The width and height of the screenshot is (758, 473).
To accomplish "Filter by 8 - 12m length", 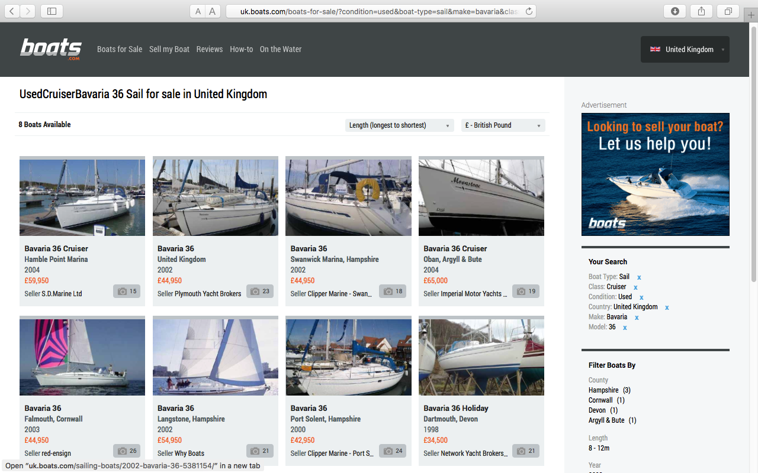I will (599, 448).
